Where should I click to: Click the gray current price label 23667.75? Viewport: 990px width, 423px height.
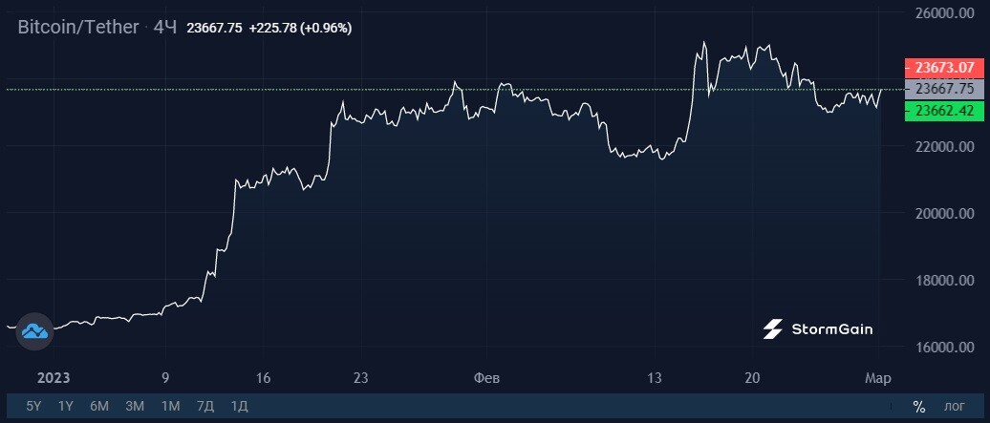[x=944, y=89]
